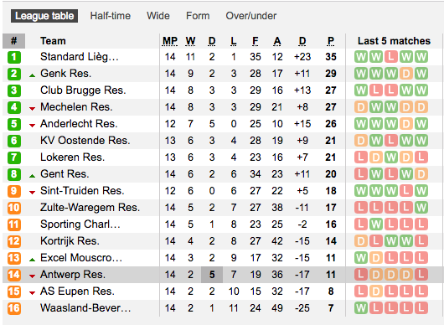Sort by goals for F header

[x=256, y=41]
